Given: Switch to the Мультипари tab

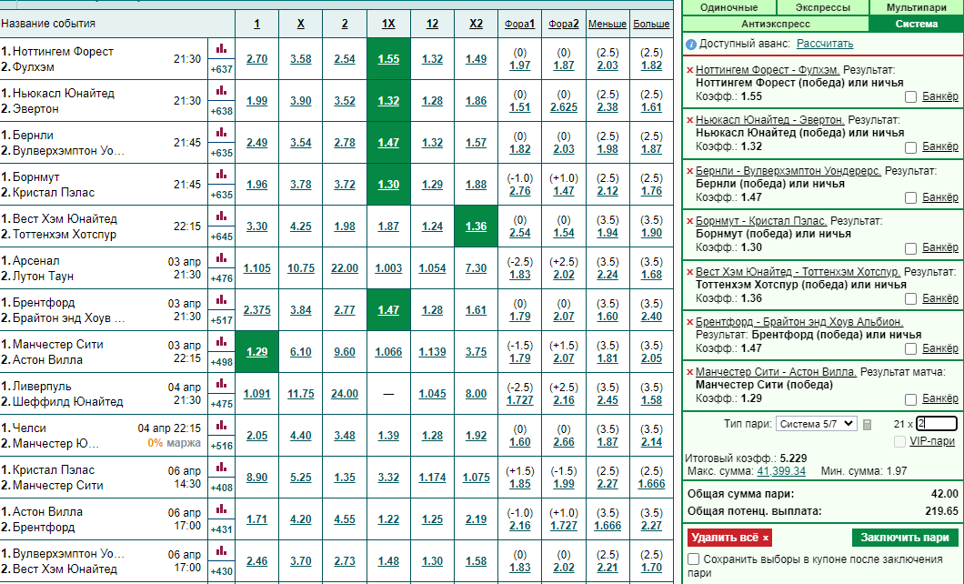Looking at the screenshot, I should point(916,7).
